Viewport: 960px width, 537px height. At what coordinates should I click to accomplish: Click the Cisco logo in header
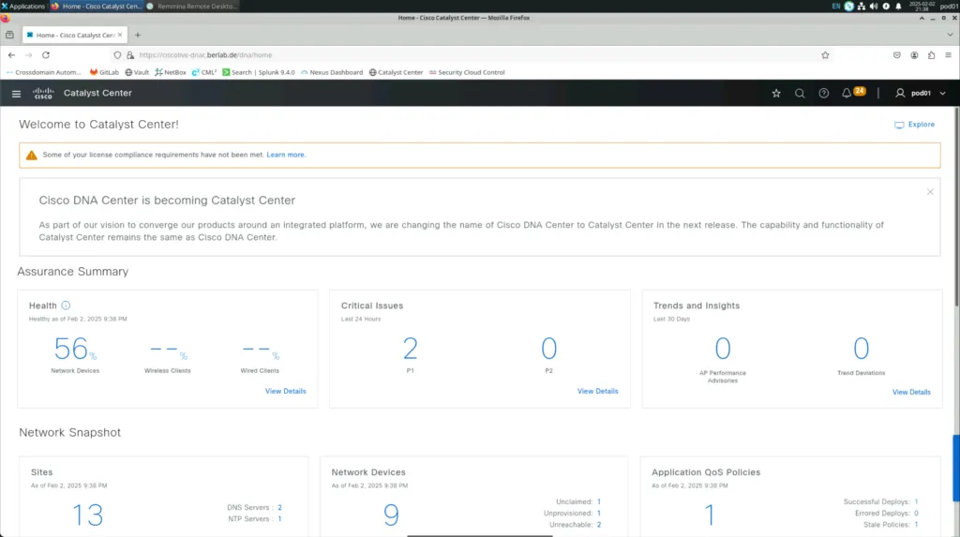click(x=43, y=93)
